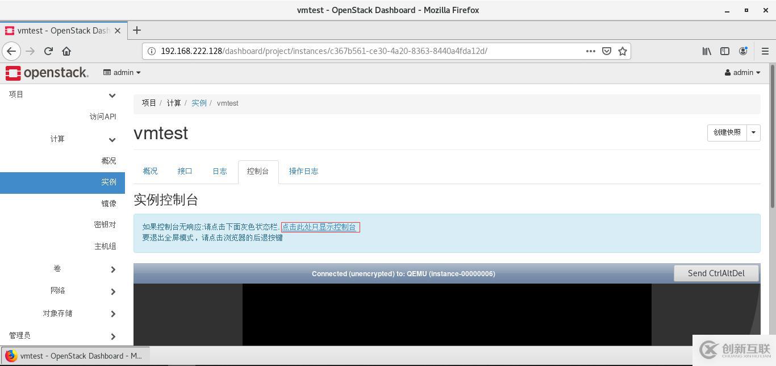Open the admin user menu
This screenshot has width=776, height=366.
coord(742,73)
